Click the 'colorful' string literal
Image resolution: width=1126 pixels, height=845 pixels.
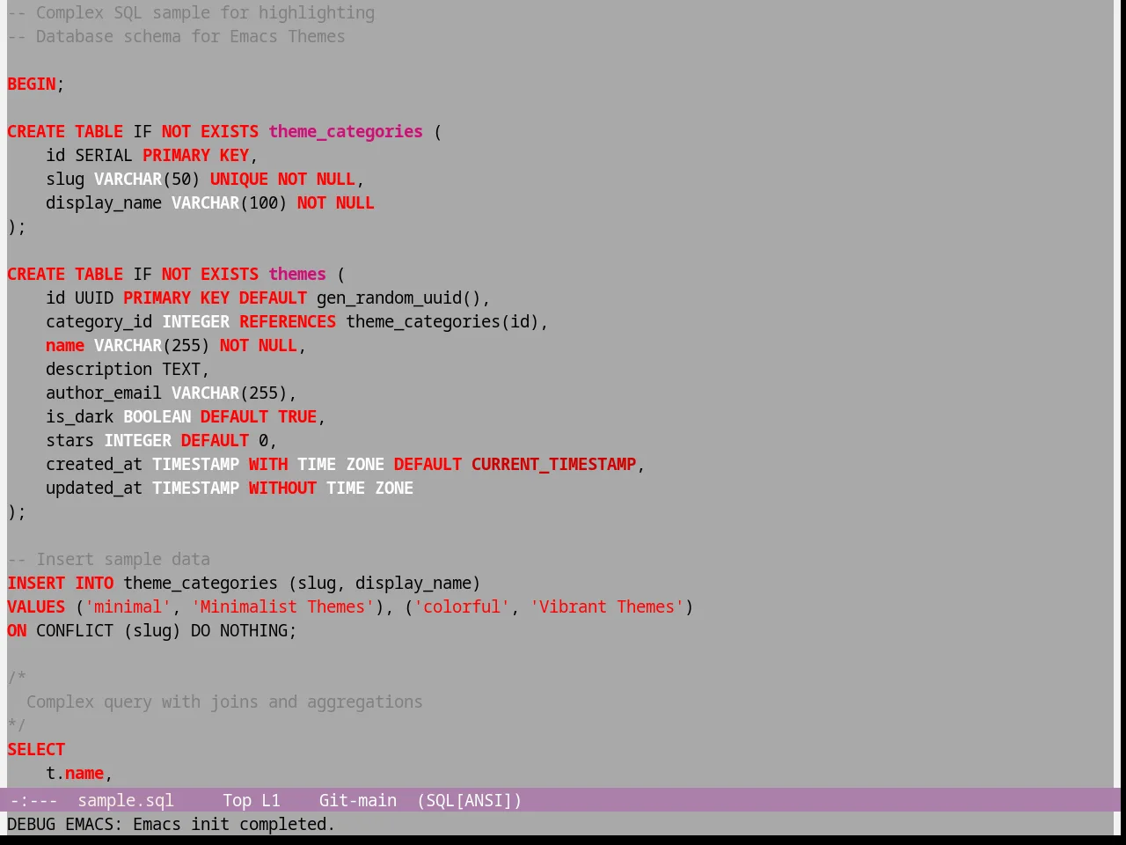[x=462, y=607]
